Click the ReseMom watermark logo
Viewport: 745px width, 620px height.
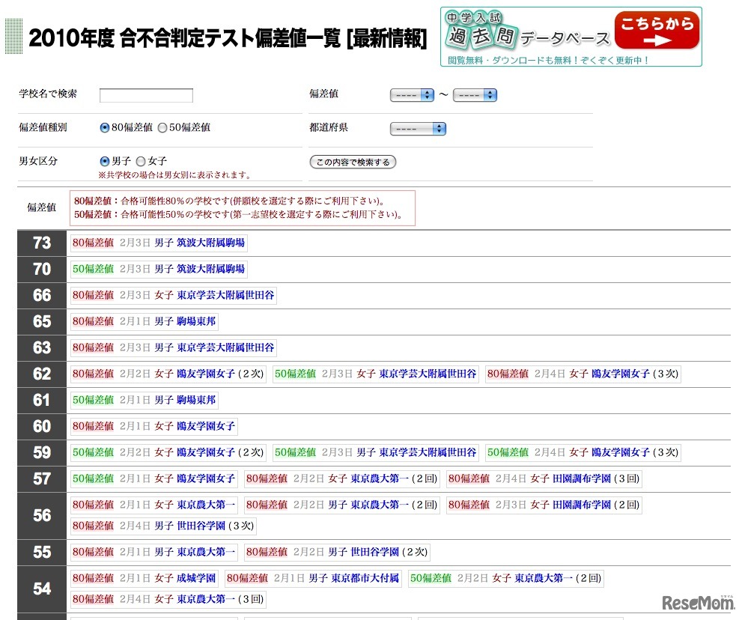(x=695, y=602)
